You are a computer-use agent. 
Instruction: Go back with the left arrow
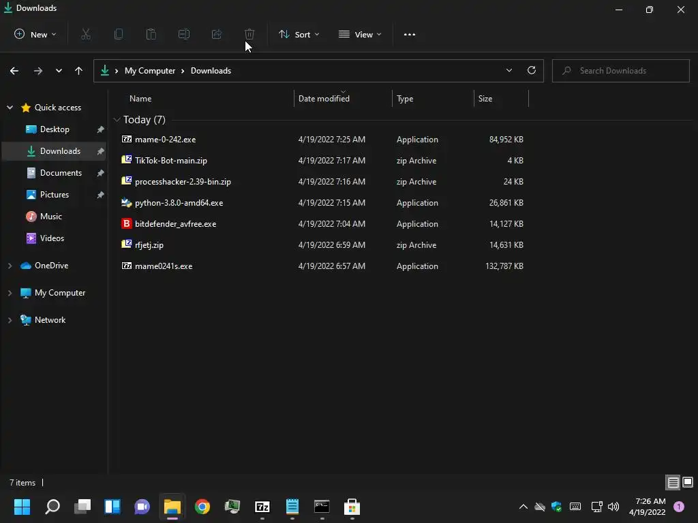click(x=14, y=71)
